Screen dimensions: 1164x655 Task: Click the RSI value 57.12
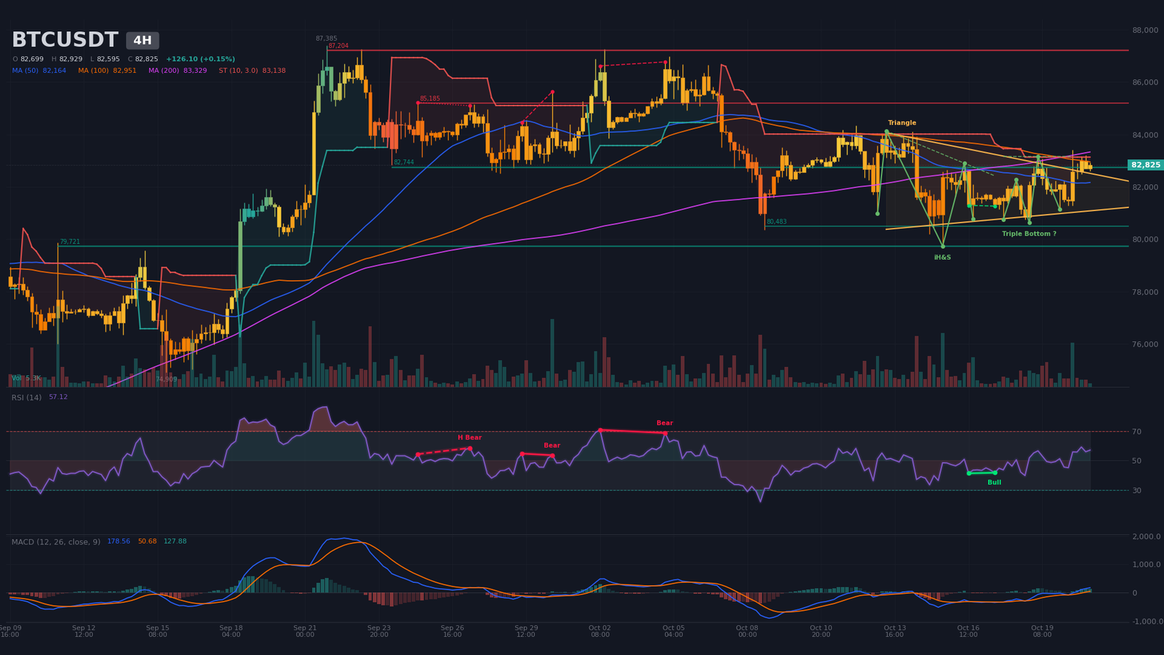[58, 397]
